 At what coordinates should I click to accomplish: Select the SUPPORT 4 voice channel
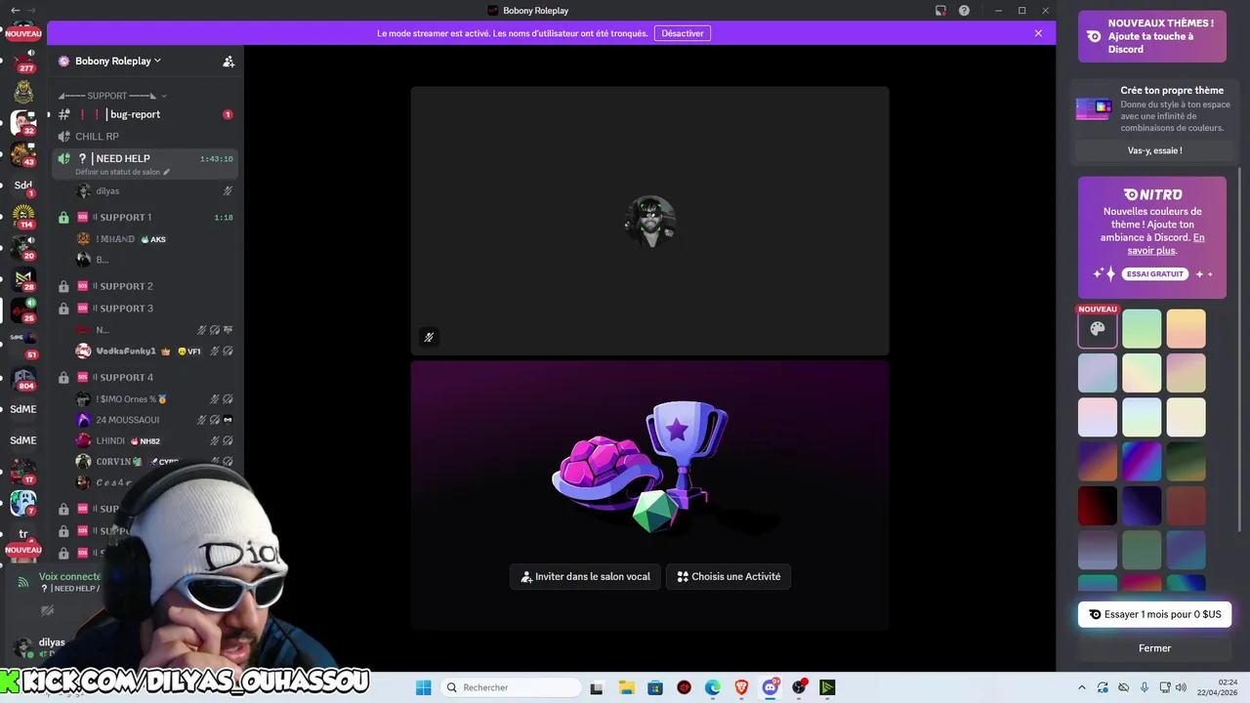[x=145, y=378]
